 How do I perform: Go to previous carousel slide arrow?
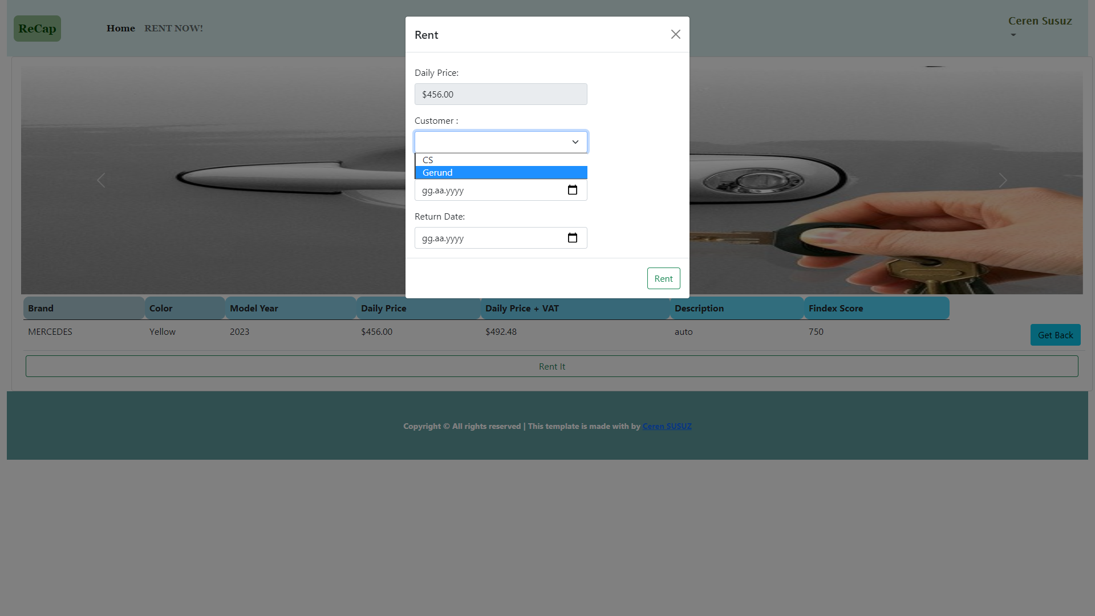tap(101, 180)
